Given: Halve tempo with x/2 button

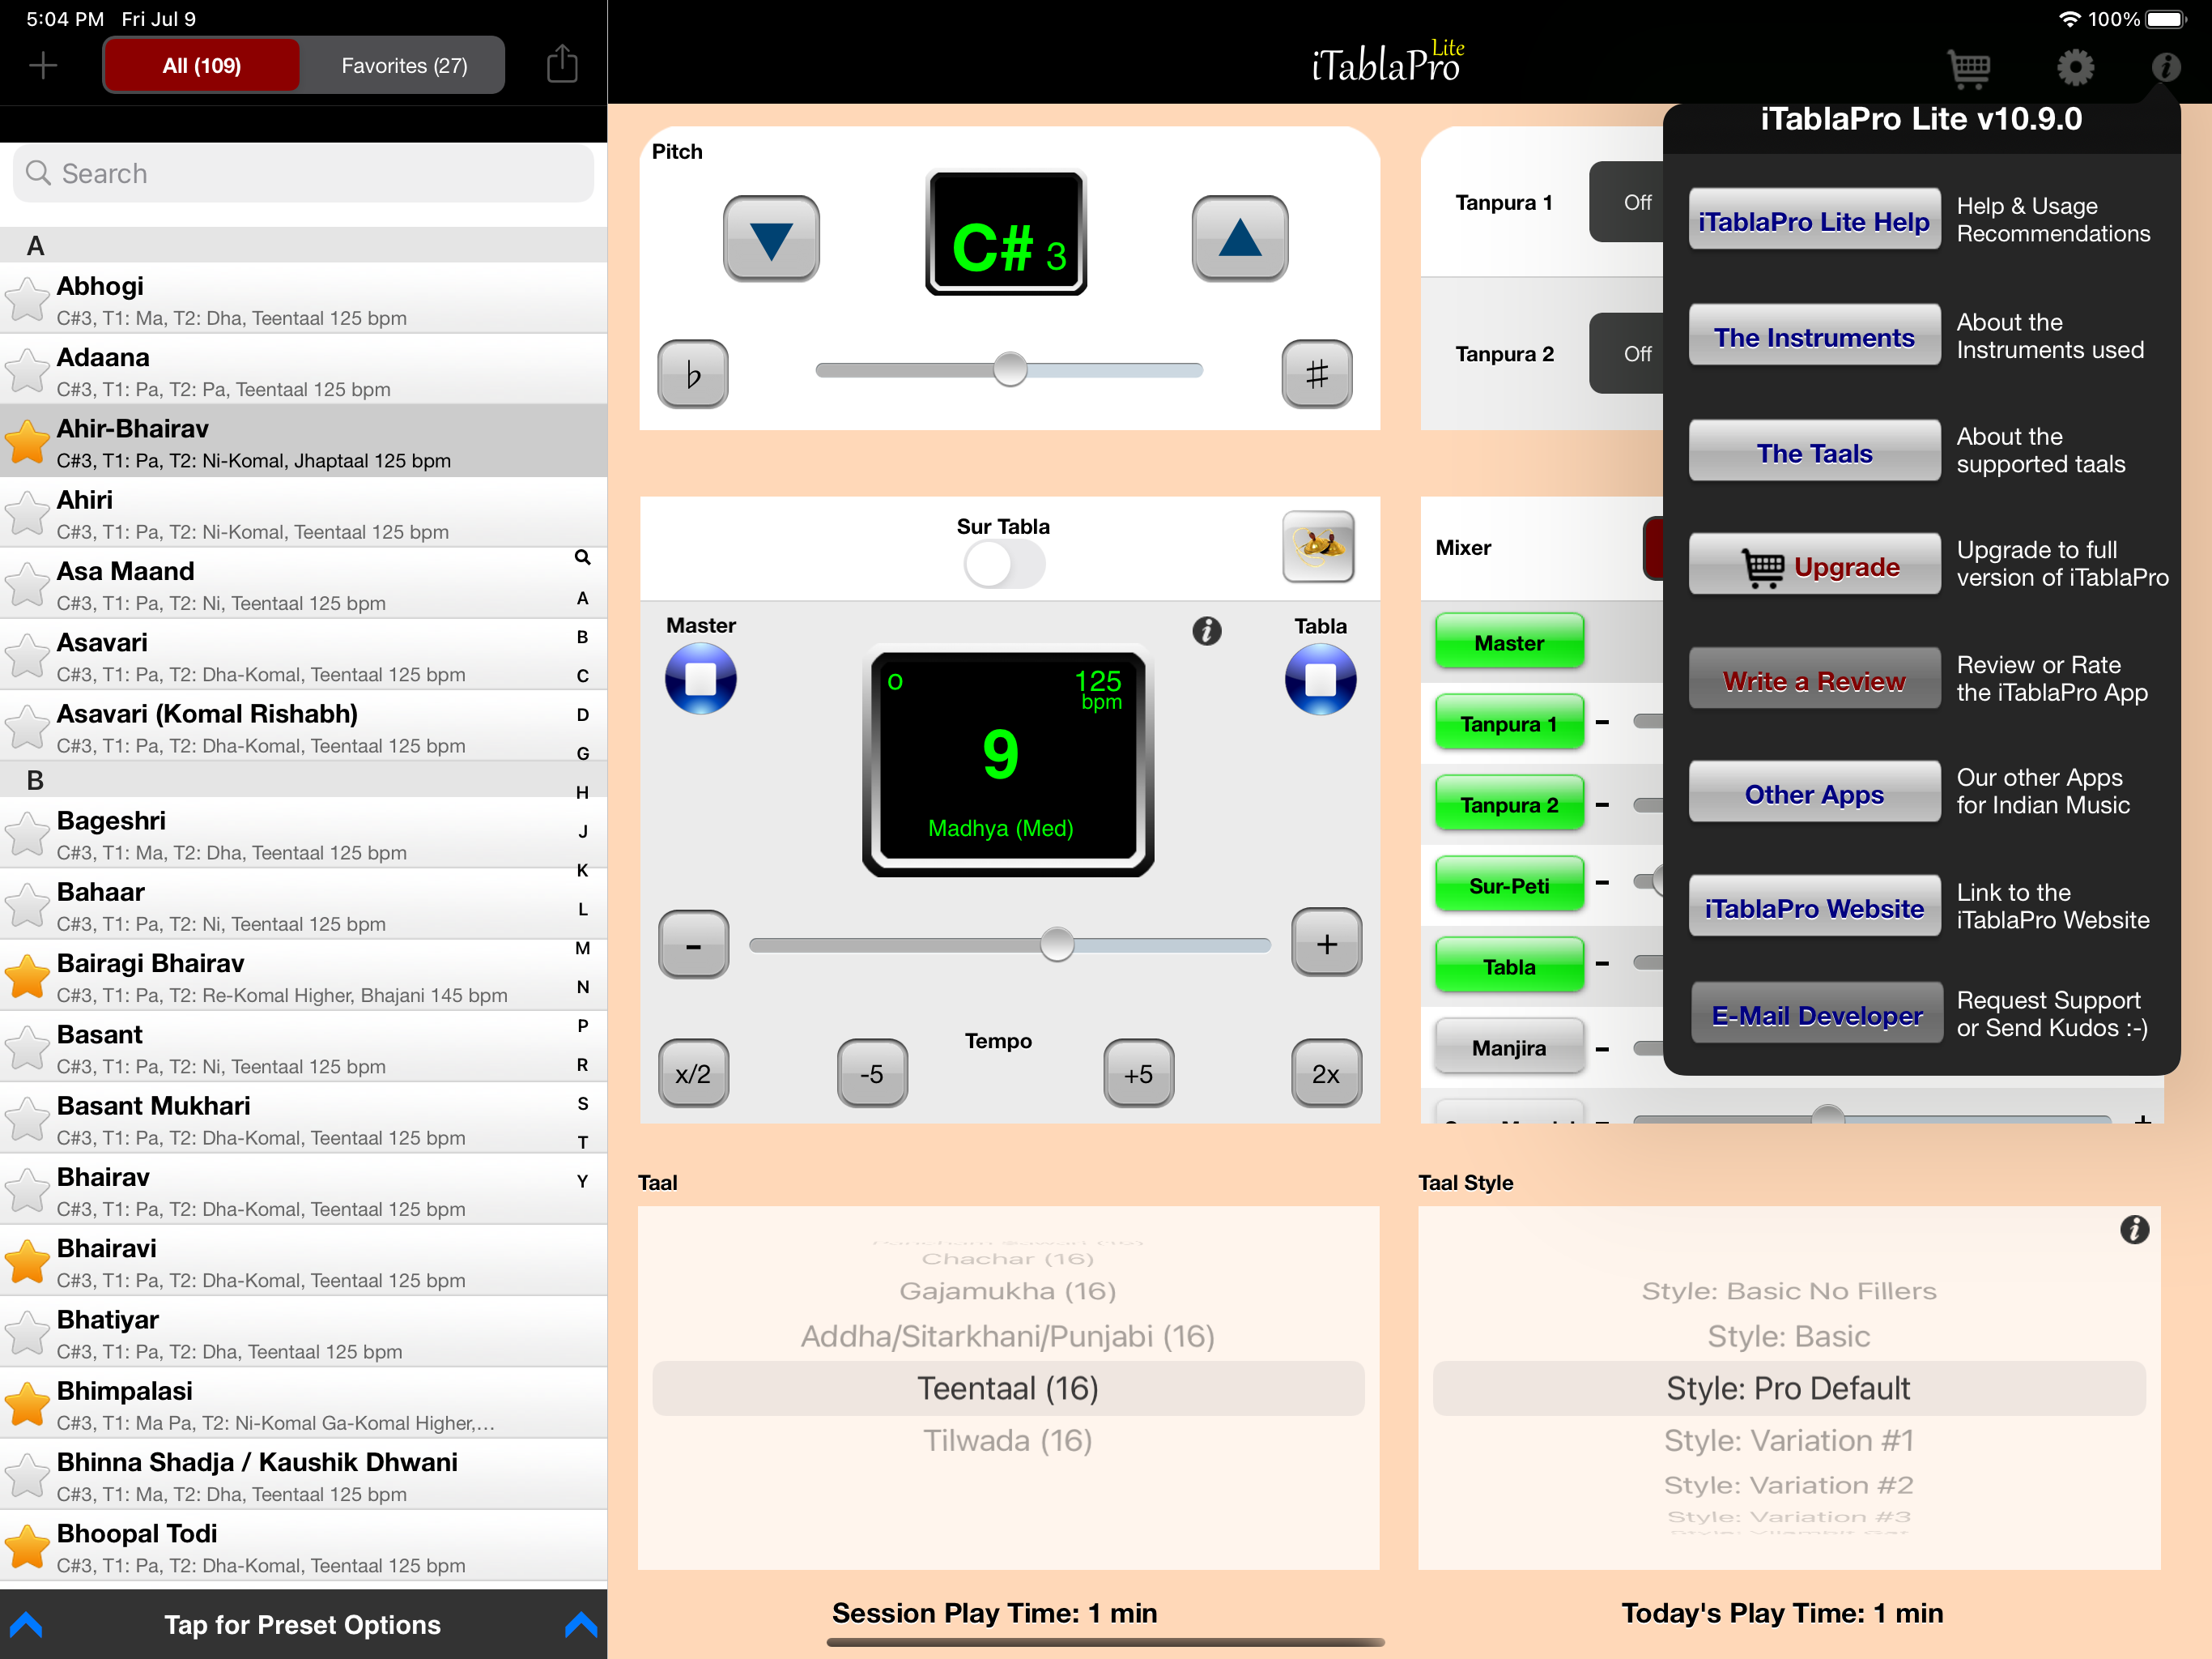Looking at the screenshot, I should pos(693,1073).
